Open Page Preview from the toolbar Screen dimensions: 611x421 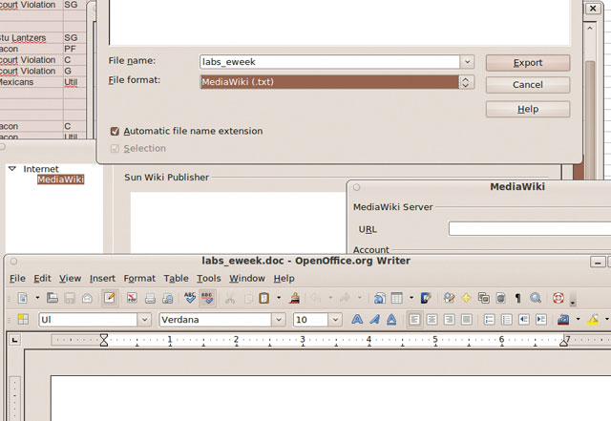click(168, 299)
